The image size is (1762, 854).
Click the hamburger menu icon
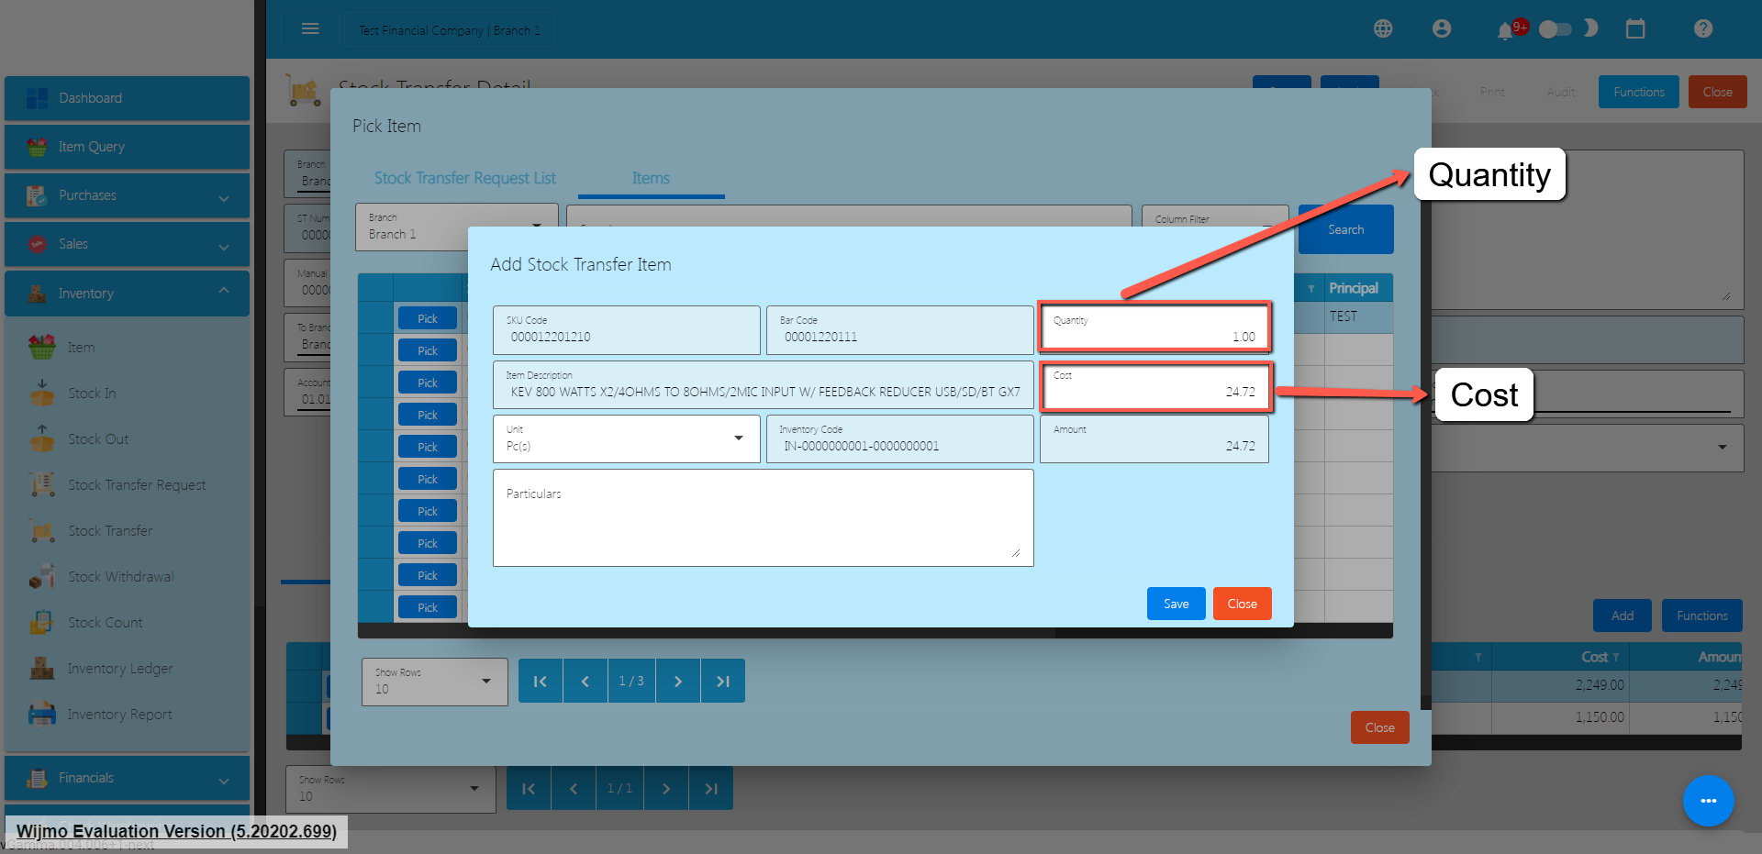tap(310, 29)
